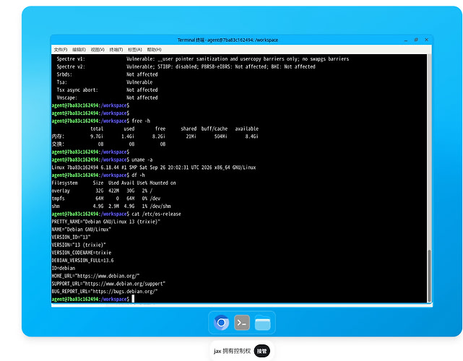
Task: Click the "jax 拥有控制权" status label
Action: tap(232, 351)
